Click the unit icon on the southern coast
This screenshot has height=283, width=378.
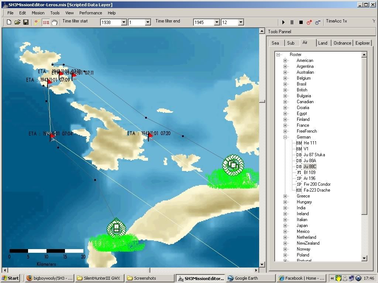116,228
